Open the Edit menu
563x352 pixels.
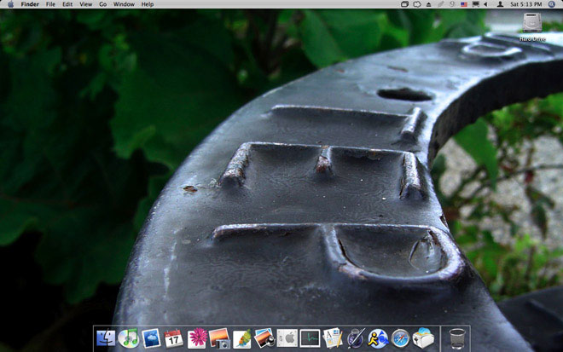(x=67, y=4)
